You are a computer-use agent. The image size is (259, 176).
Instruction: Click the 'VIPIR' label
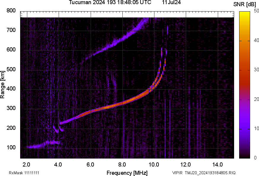point(178,173)
